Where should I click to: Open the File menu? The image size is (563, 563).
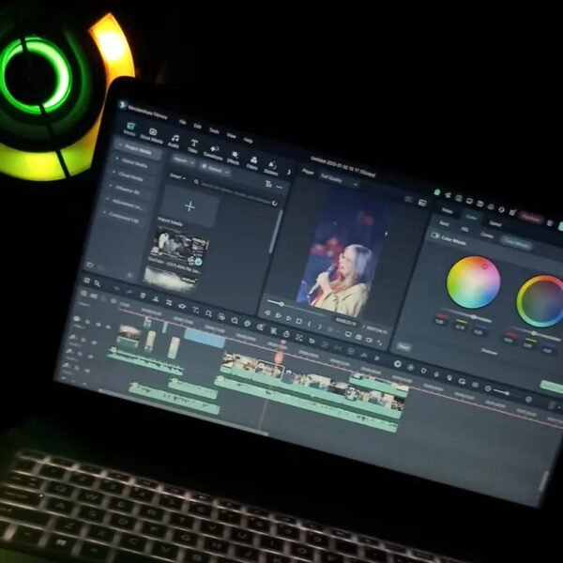coord(182,122)
